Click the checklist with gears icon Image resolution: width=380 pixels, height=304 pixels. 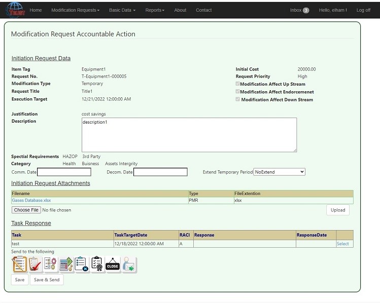[50, 264]
